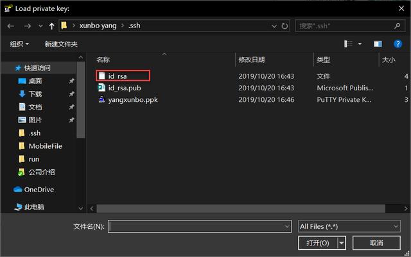Viewport: 411px width, 257px height.
Task: Click pin icon next to 文档
Action: click(x=71, y=107)
